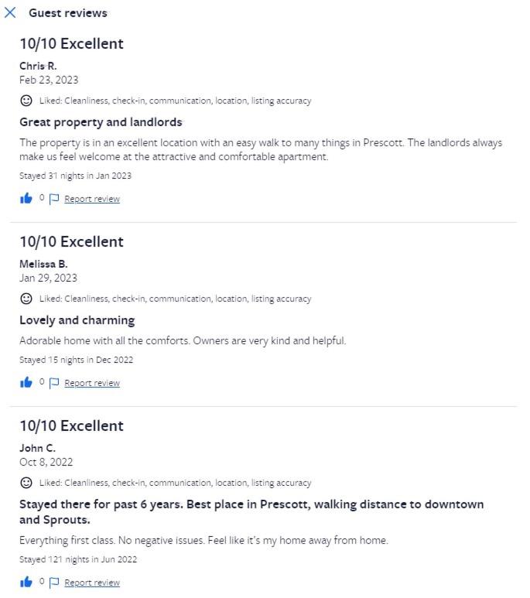Select the 'Lovely and charming' review title
This screenshot has height=598, width=530.
(77, 320)
